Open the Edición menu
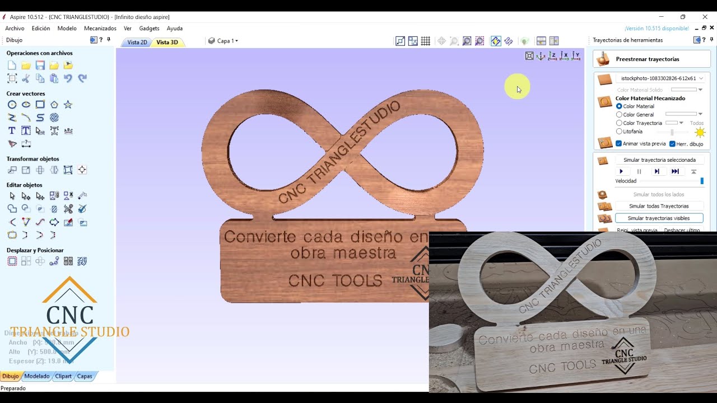This screenshot has height=403, width=717. point(41,29)
